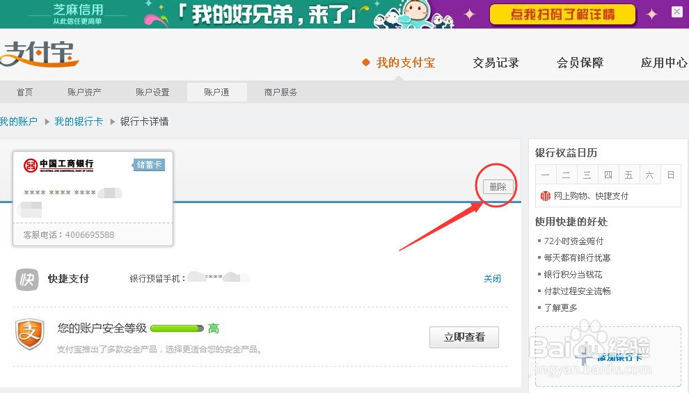The height and width of the screenshot is (393, 689).
Task: Click 添加银行卡 plus box
Action: (x=608, y=356)
